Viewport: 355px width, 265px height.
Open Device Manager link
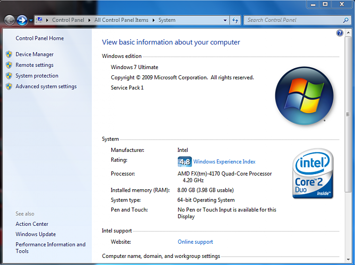(35, 54)
